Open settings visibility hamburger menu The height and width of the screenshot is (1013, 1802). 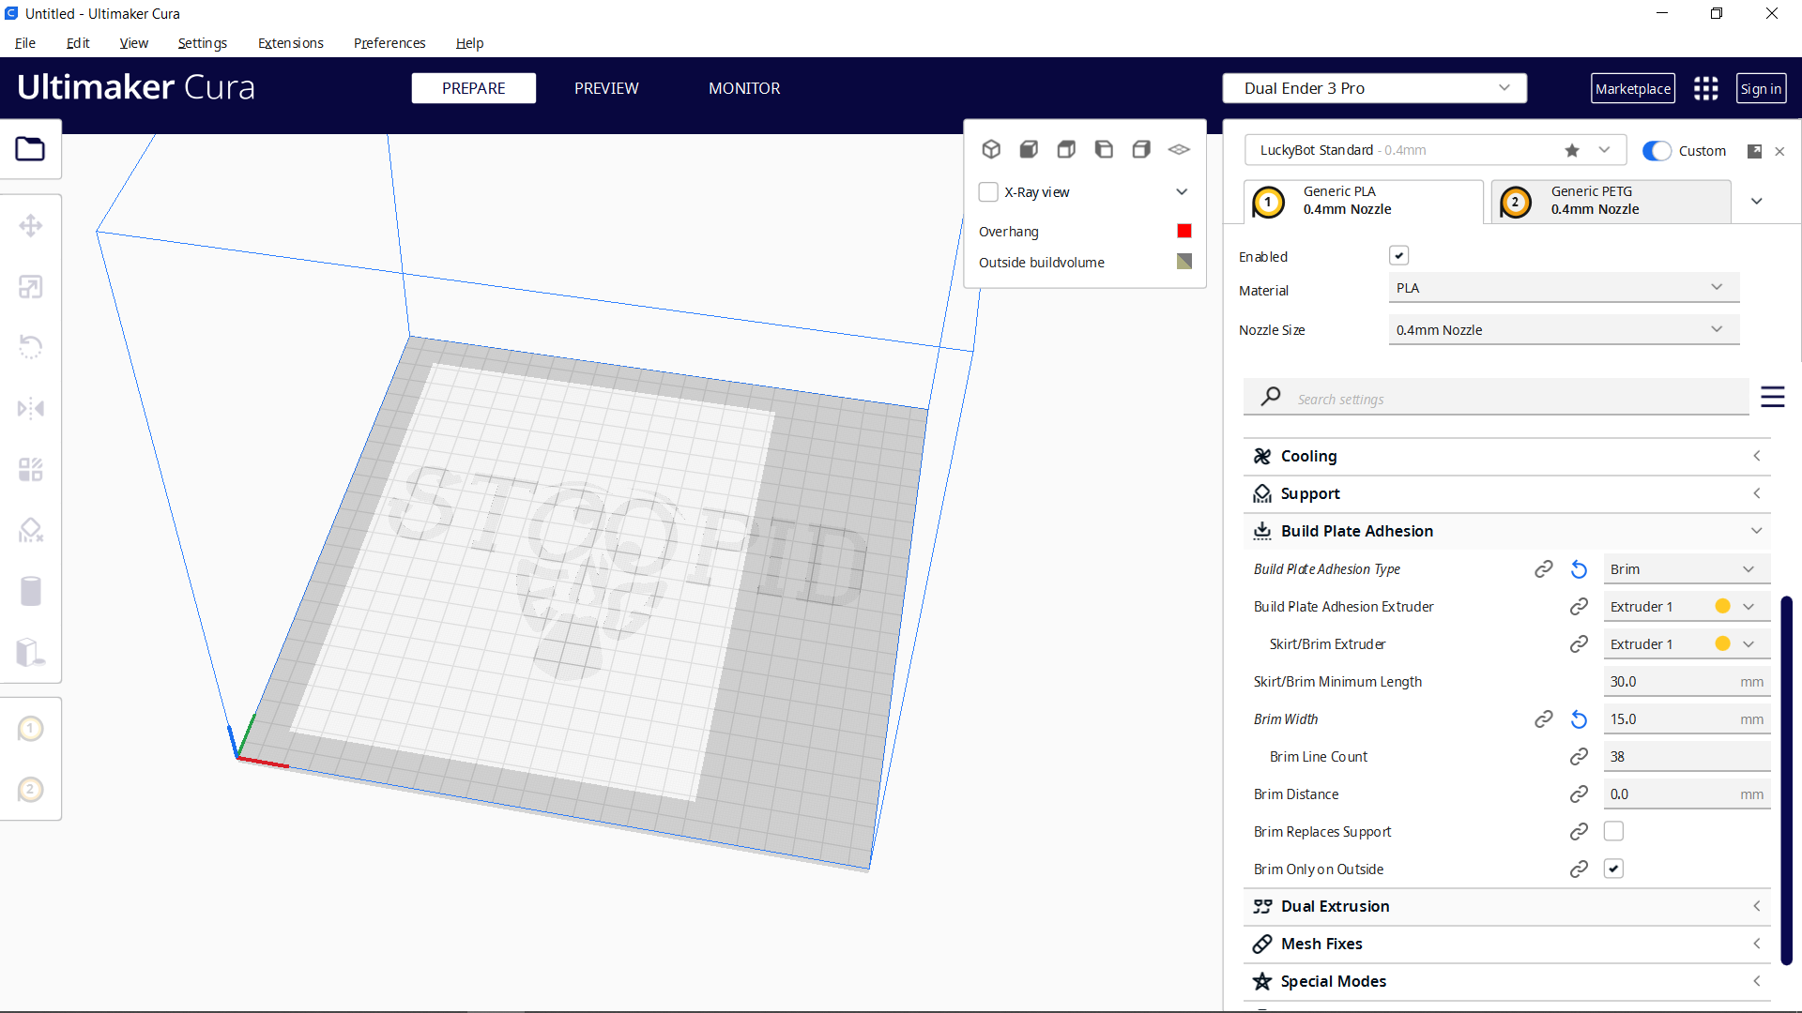(1772, 397)
